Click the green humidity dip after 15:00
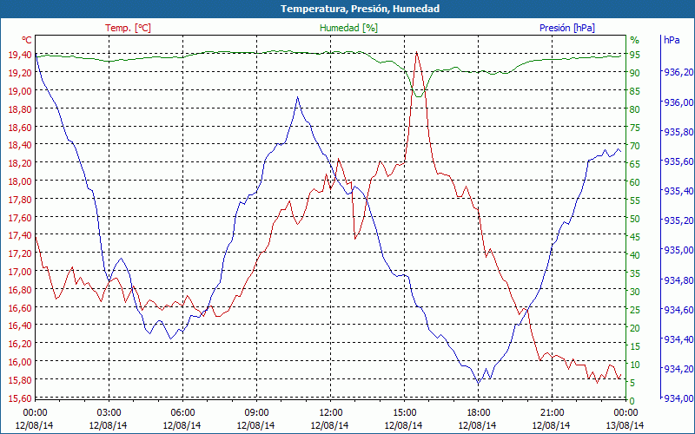695x434 pixels. 418,96
